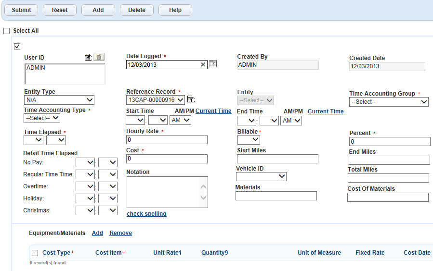
Task: Open the Vehicle ID dropdown
Action: (261, 177)
